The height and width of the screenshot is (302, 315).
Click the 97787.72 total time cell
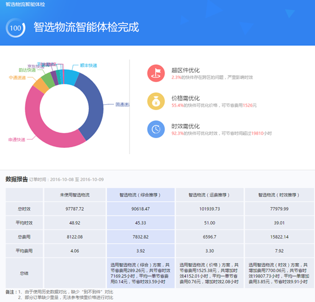click(x=74, y=209)
